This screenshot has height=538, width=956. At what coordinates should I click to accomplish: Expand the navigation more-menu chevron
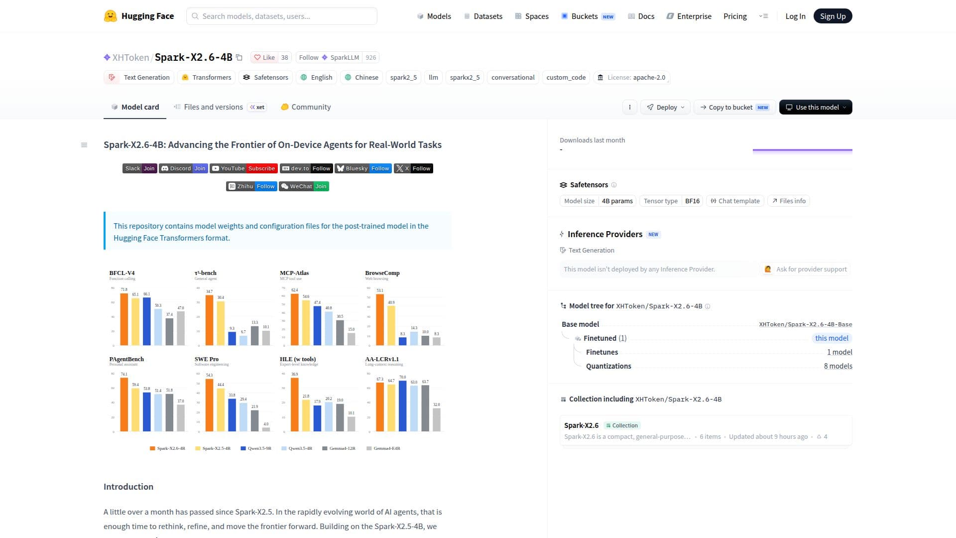pos(763,16)
